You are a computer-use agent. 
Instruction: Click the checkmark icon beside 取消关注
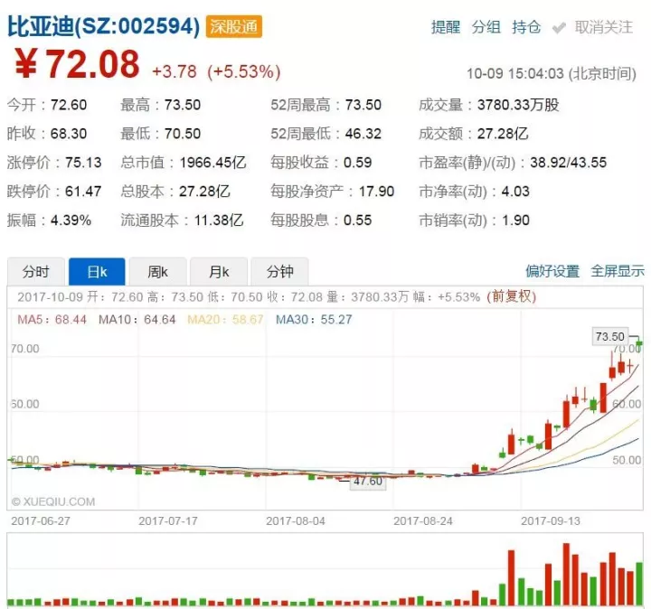[560, 28]
